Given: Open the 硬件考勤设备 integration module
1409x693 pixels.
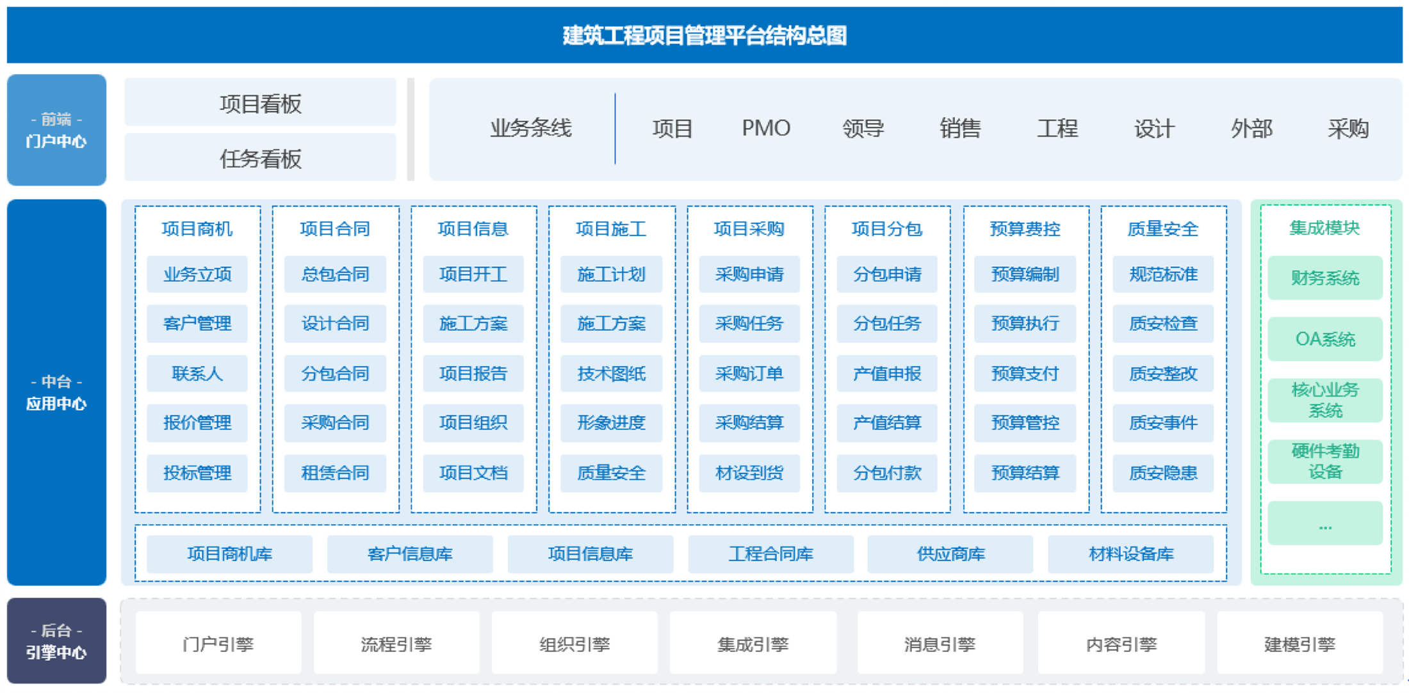Looking at the screenshot, I should (1324, 461).
